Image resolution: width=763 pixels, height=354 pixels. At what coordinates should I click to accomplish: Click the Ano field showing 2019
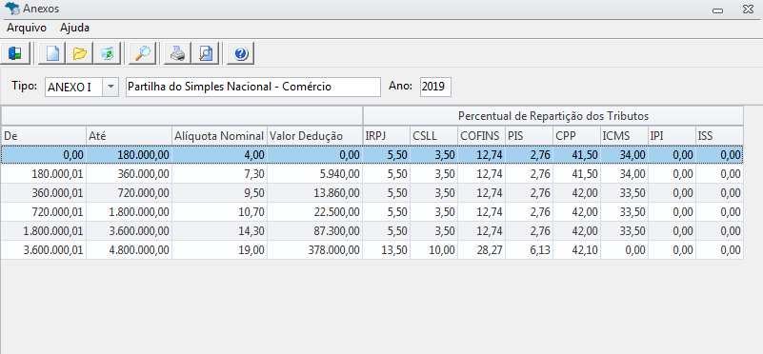(x=435, y=87)
